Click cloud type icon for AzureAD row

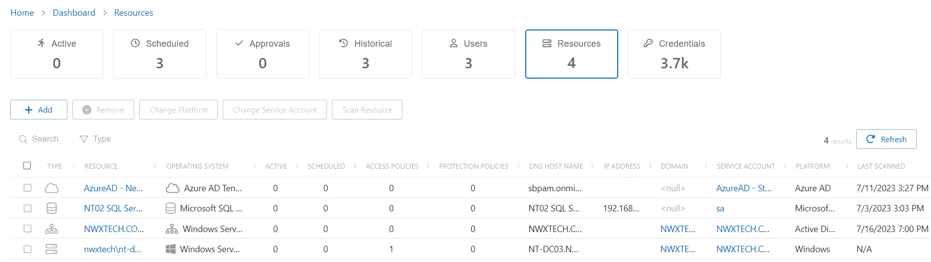tap(52, 188)
